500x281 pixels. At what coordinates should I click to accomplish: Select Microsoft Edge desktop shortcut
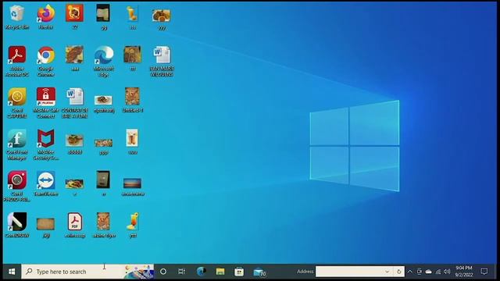pyautogui.click(x=104, y=61)
